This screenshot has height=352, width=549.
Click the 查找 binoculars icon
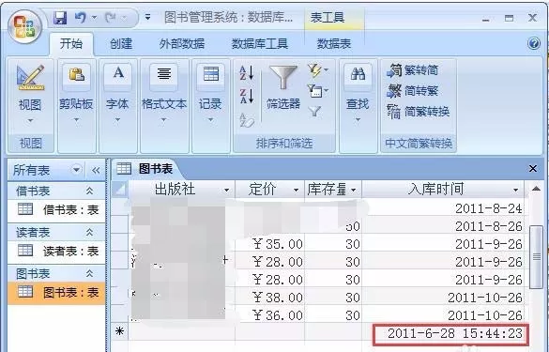358,74
